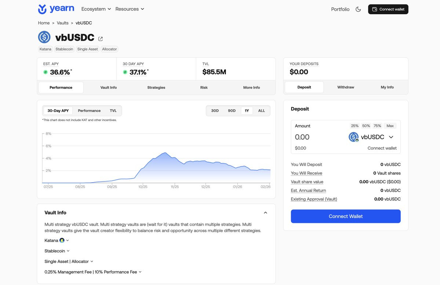Image resolution: width=440 pixels, height=285 pixels.
Task: Expand the Katana row in Vault Info
Action: point(57,240)
